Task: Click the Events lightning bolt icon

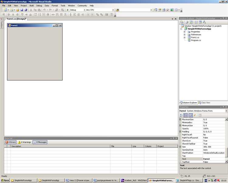Action: click(x=195, y=115)
